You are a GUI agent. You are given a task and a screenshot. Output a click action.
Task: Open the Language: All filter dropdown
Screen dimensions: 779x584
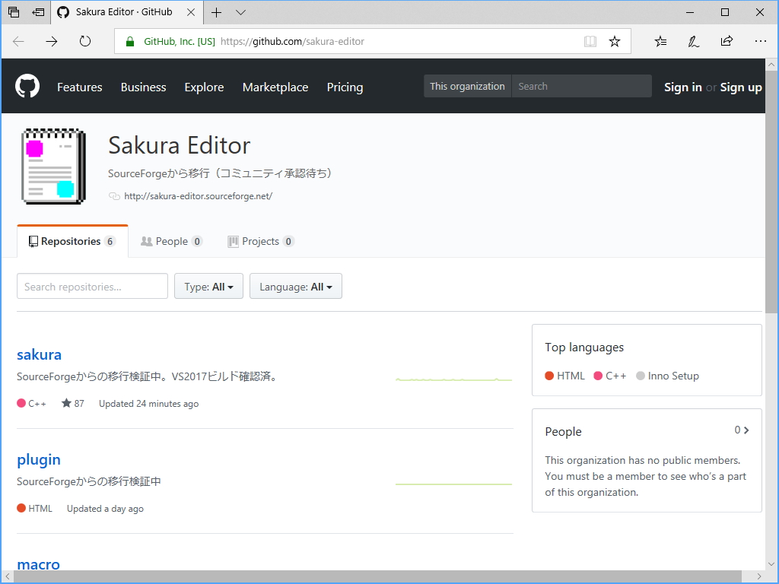tap(295, 287)
